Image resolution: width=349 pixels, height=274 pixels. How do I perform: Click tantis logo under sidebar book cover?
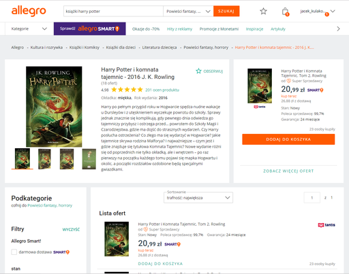(x=260, y=107)
